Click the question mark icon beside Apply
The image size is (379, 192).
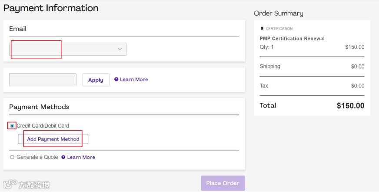click(116, 79)
